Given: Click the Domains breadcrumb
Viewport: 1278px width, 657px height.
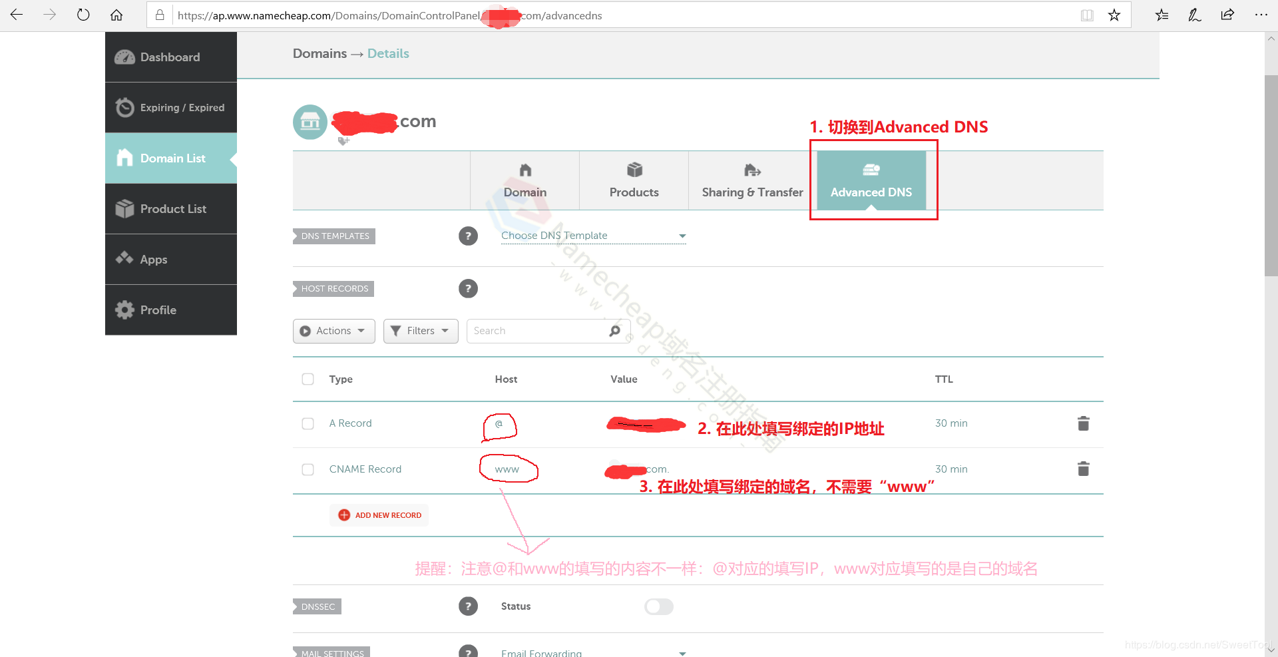Looking at the screenshot, I should click(319, 53).
